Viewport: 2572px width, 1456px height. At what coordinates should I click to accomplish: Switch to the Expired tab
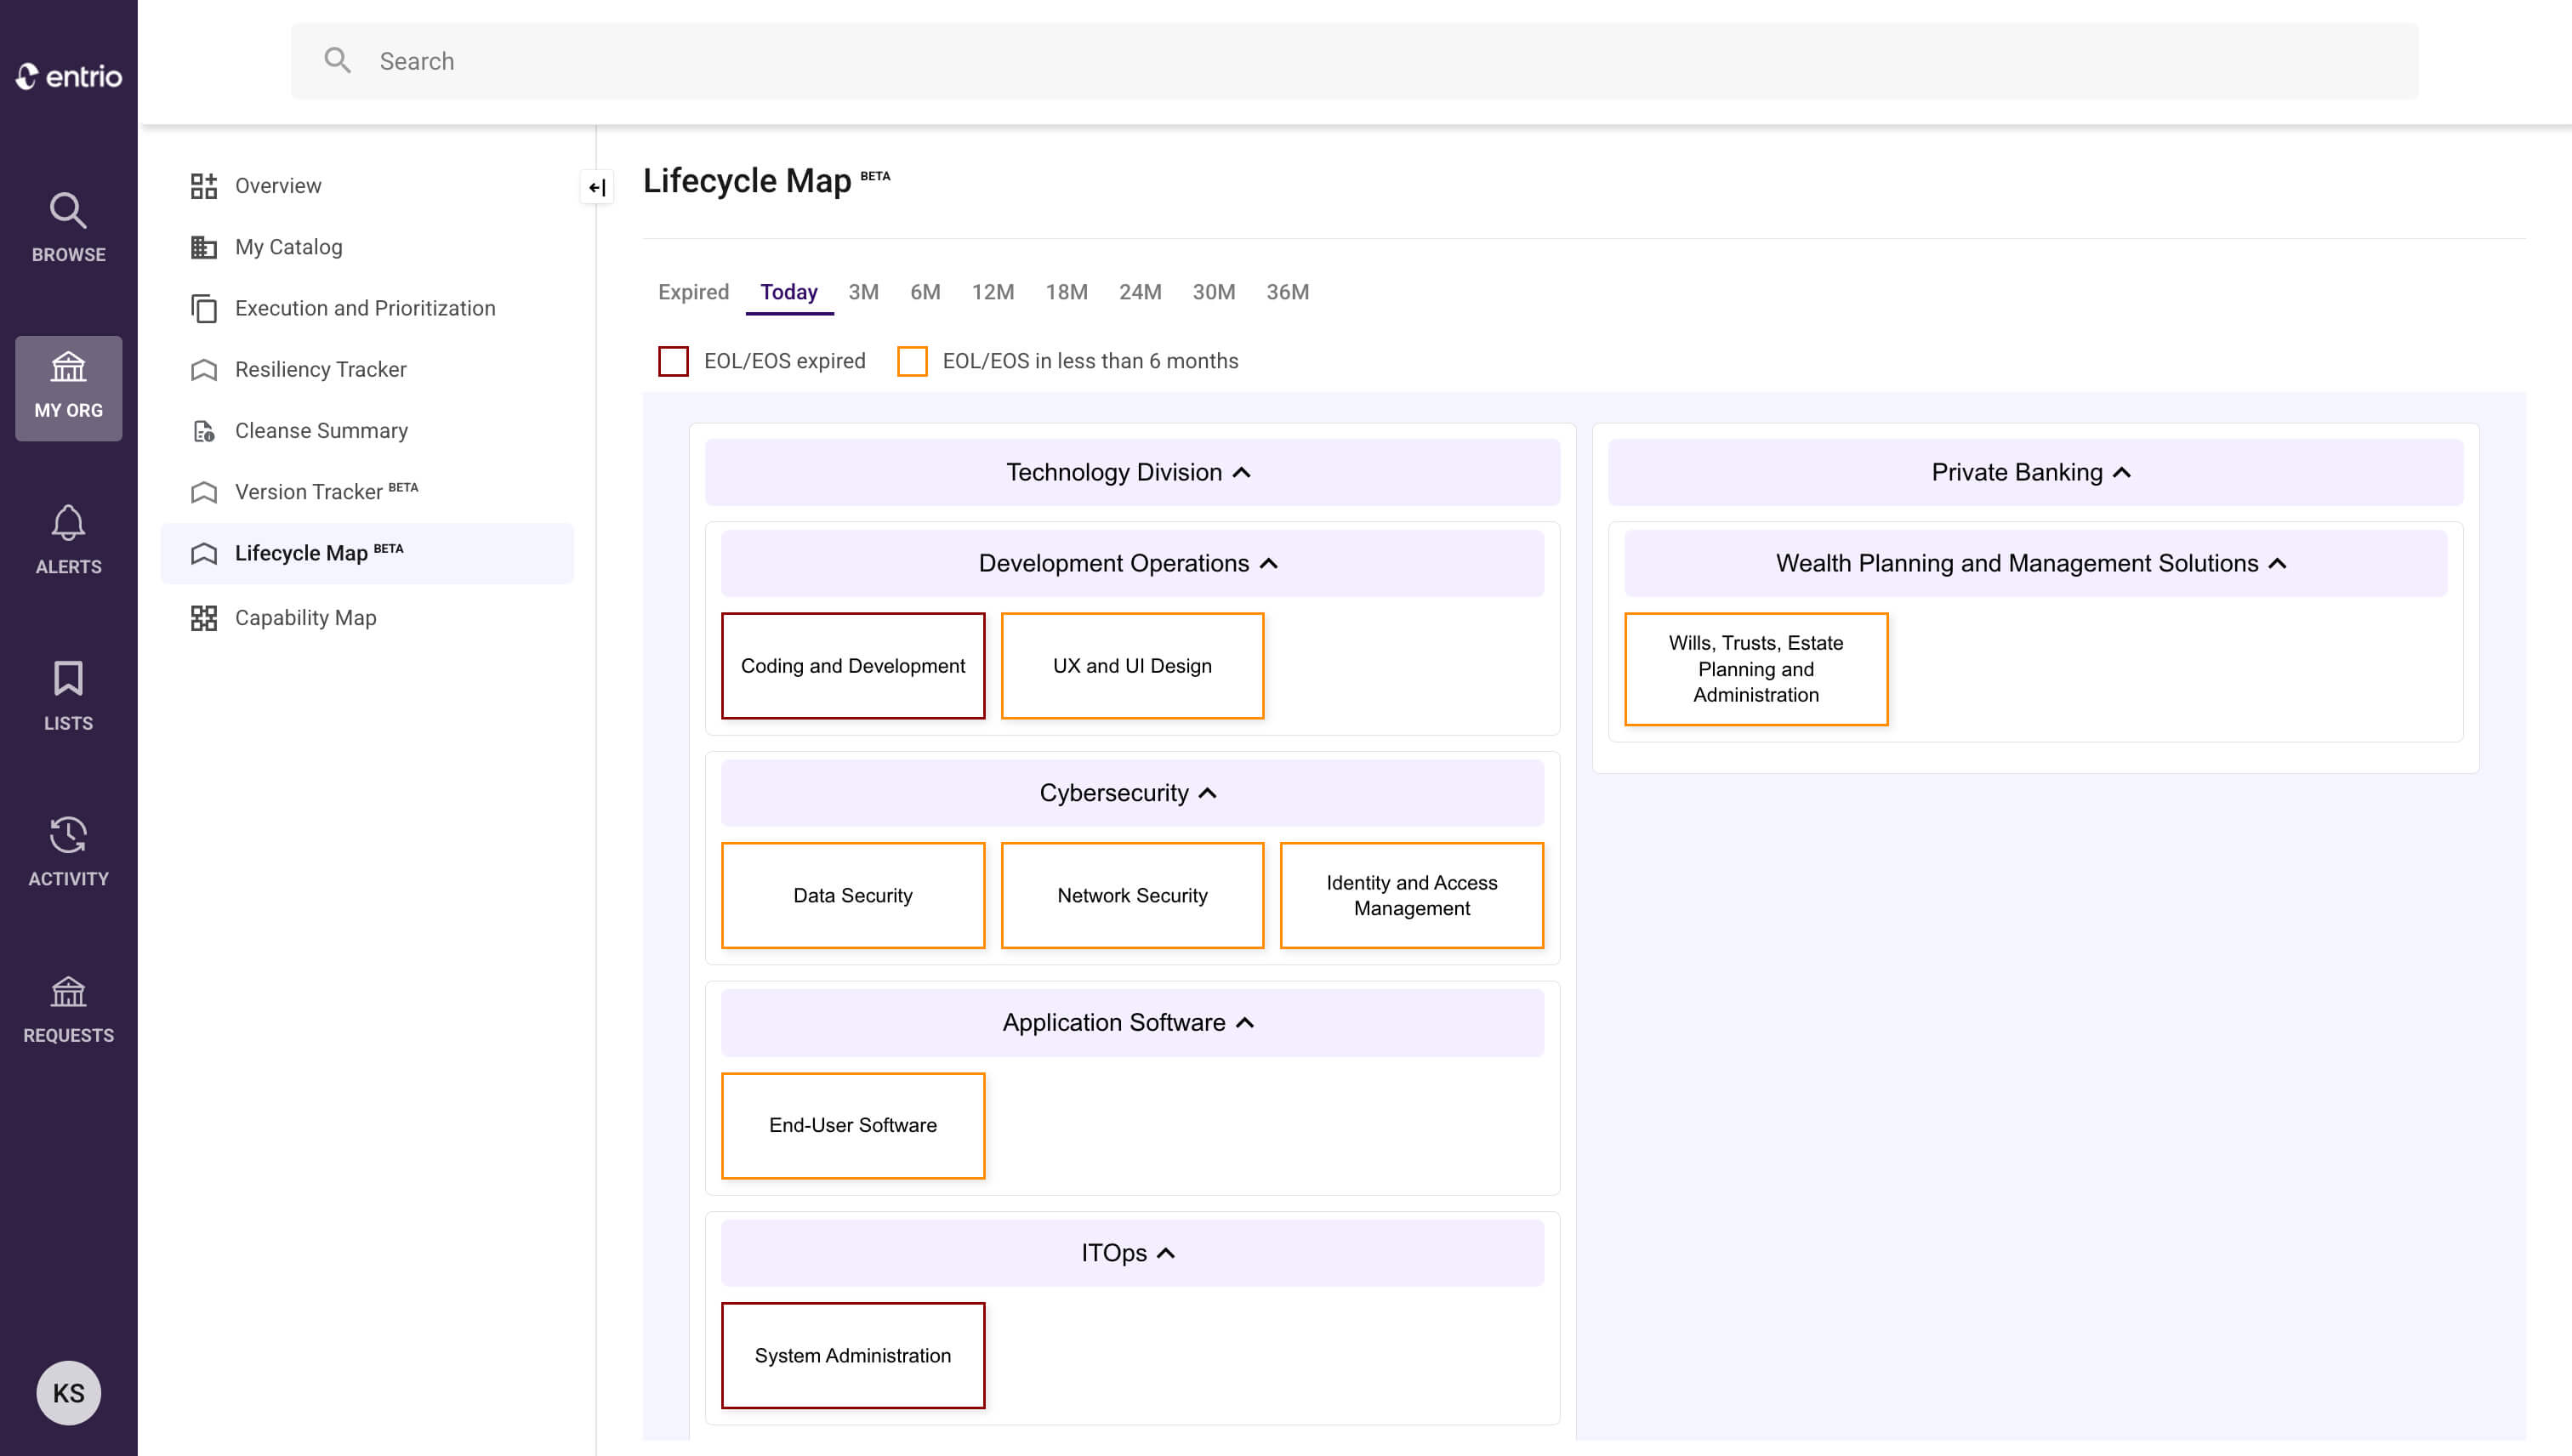(x=693, y=292)
